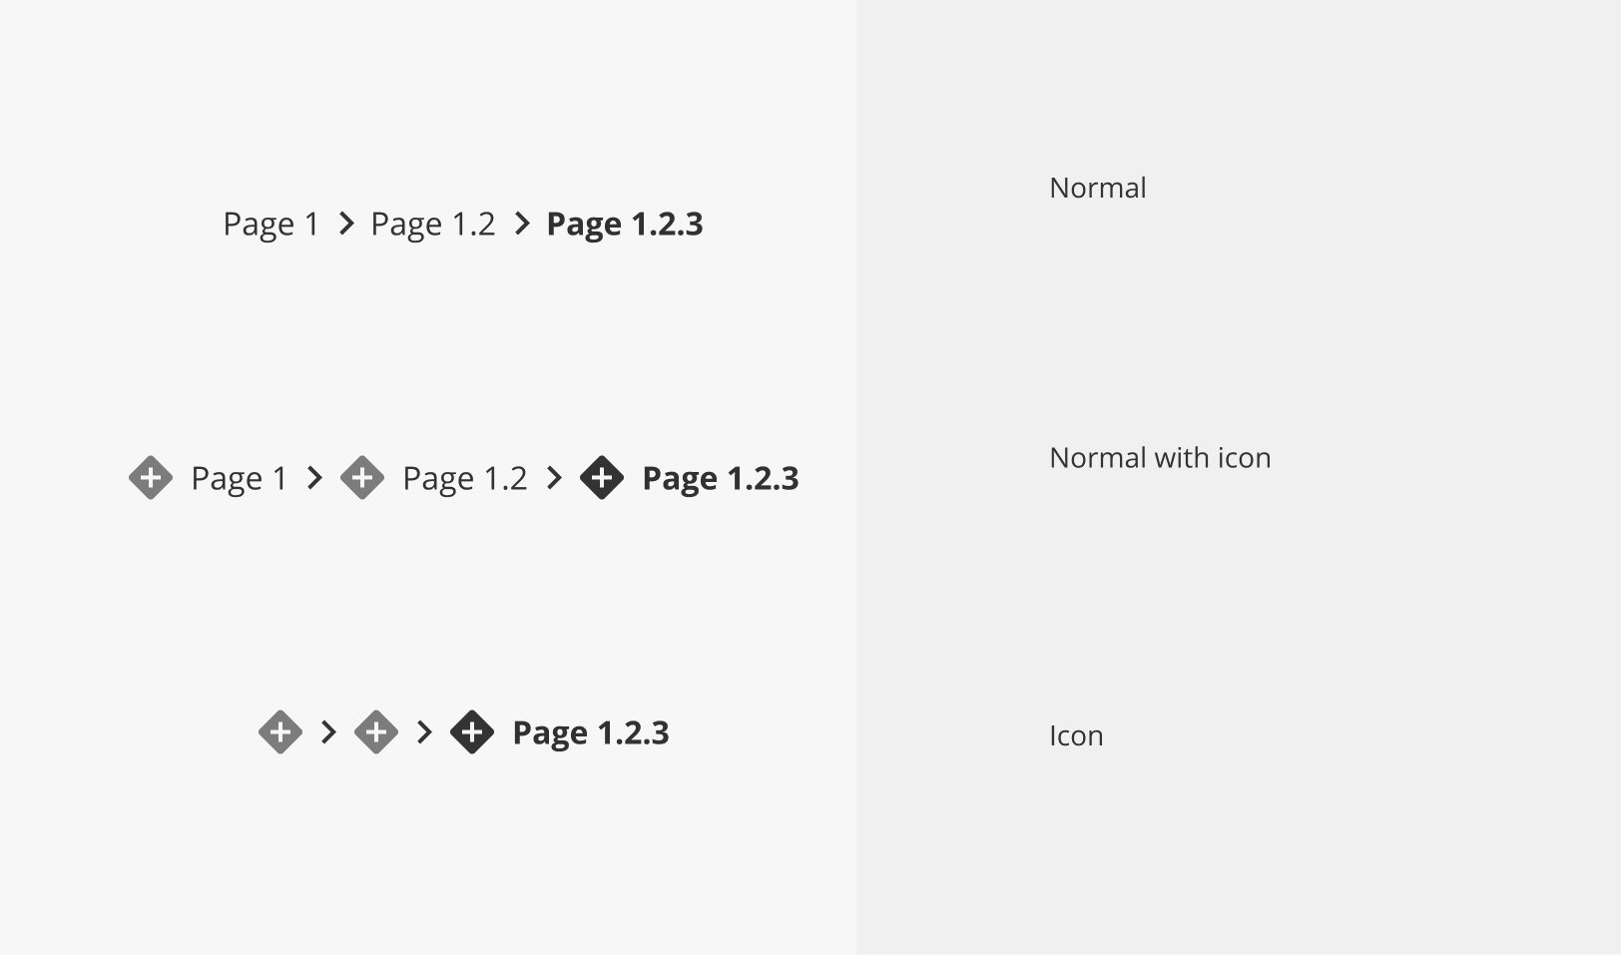Select Page 1.2.3 in the icon-only breadcrumb
This screenshot has width=1621, height=955.
click(591, 733)
